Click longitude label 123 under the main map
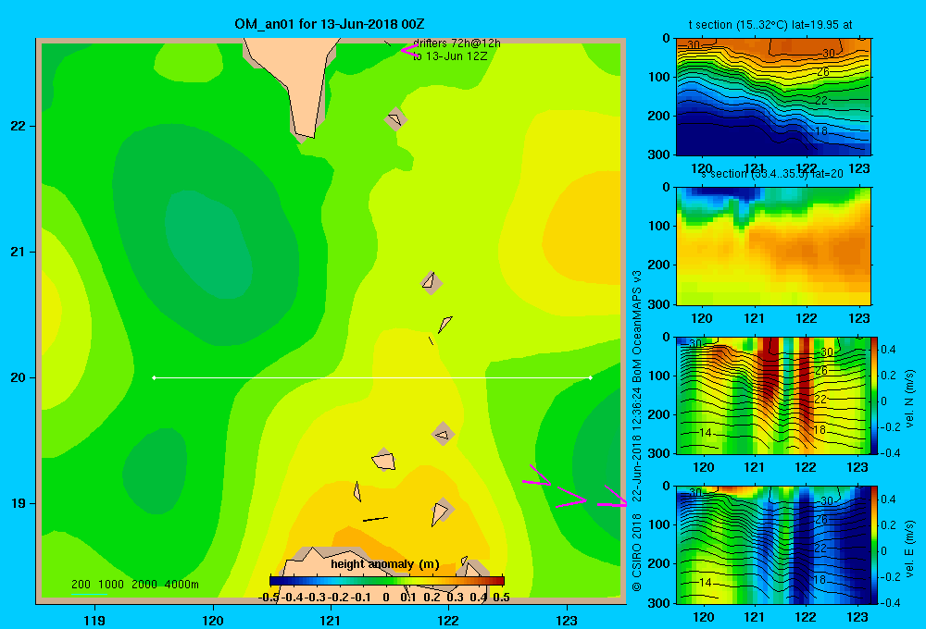The image size is (926, 629). [x=567, y=620]
